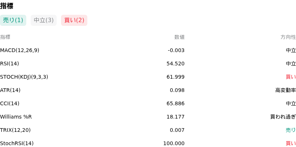296x147 pixels.
Task: Click the 数値 column header
Action: 179,37
